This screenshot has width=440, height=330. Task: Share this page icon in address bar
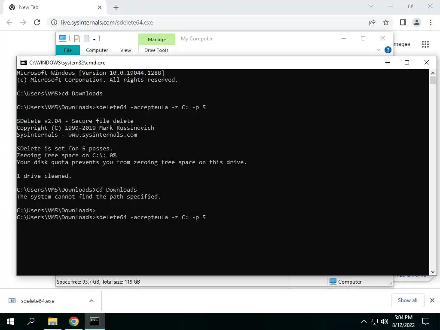click(372, 22)
